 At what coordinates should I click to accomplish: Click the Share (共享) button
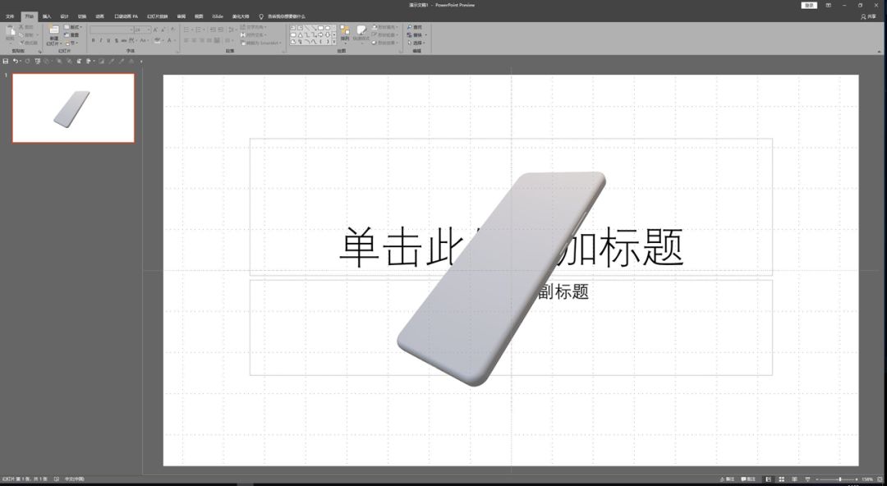click(x=868, y=16)
